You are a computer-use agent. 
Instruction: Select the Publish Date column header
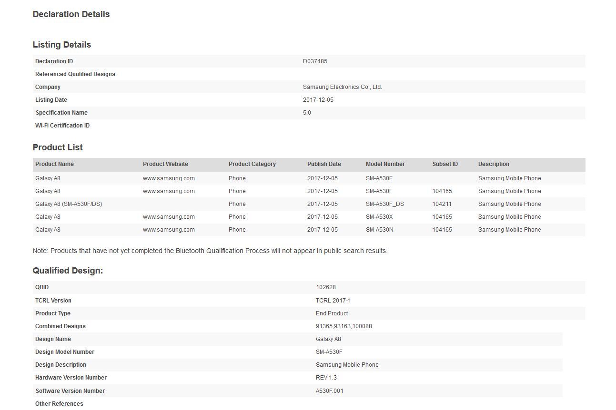pos(324,164)
